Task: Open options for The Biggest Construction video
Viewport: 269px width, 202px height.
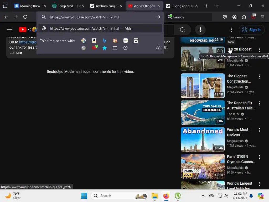Action: point(259,77)
